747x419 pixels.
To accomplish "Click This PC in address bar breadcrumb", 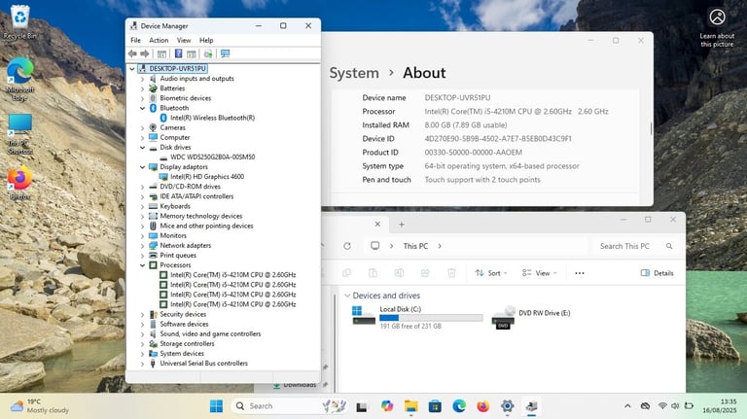I will click(x=415, y=246).
